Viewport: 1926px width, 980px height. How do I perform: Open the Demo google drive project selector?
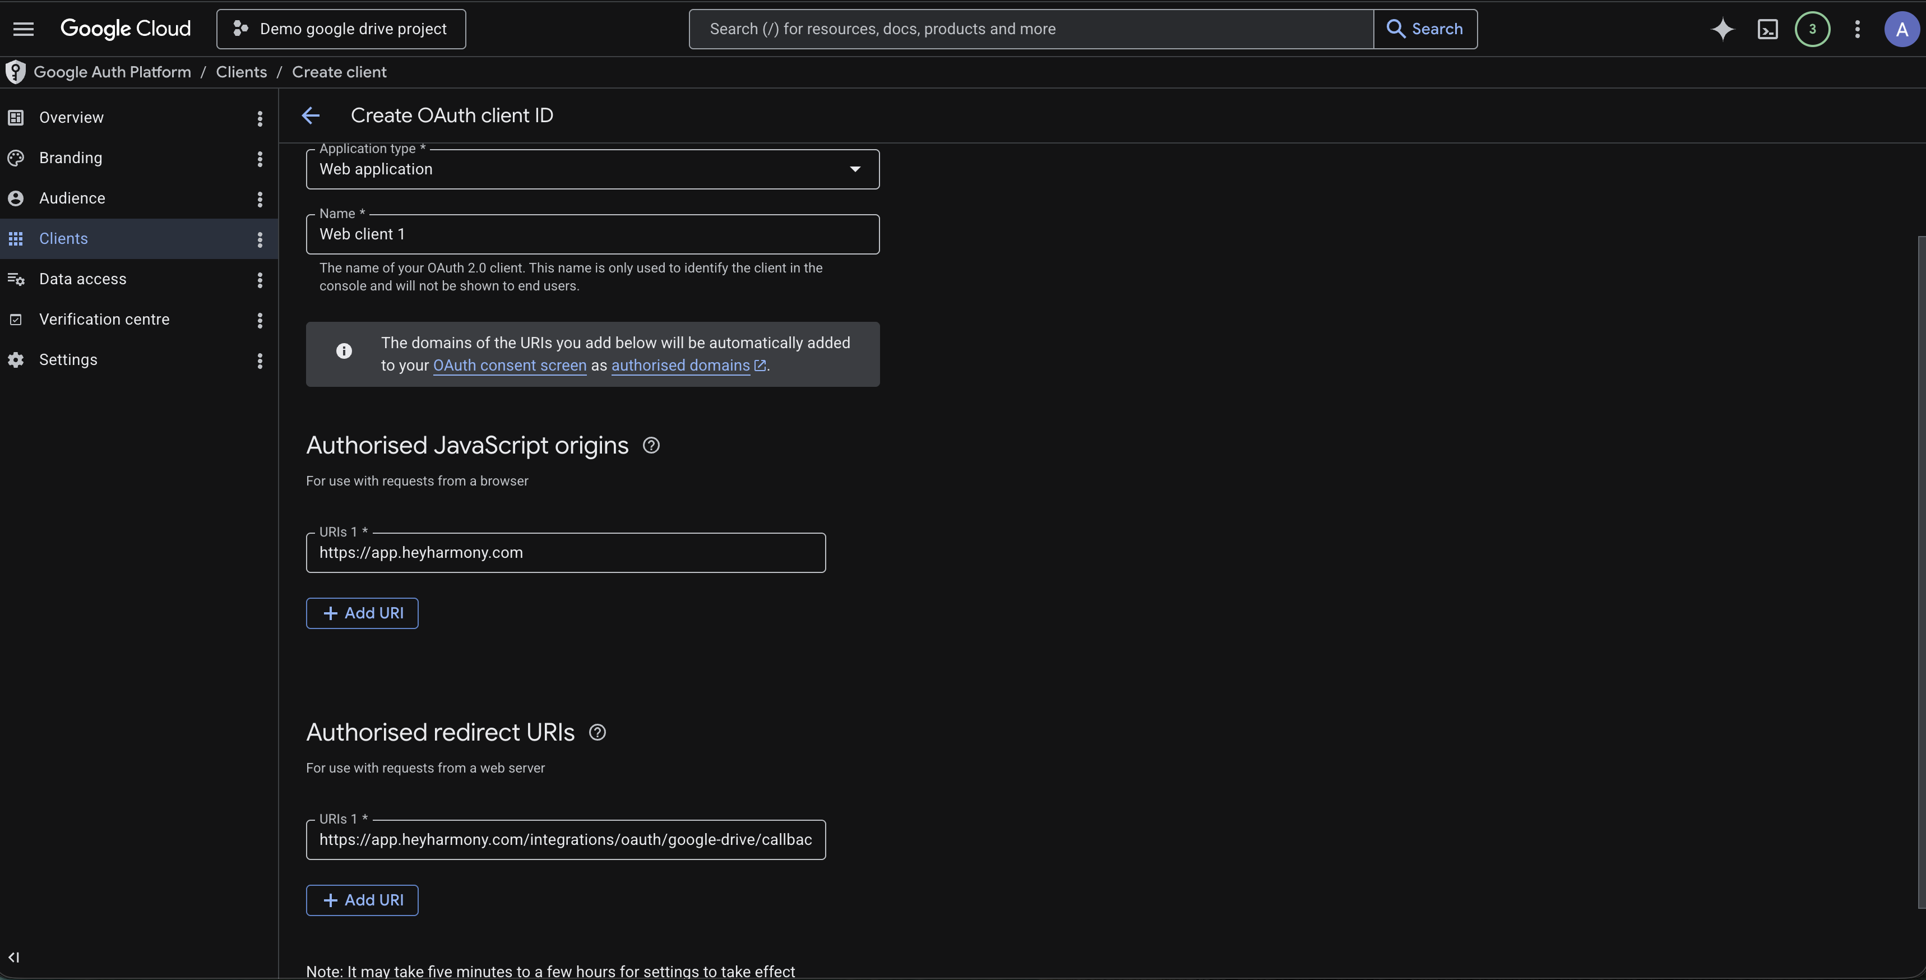[341, 29]
